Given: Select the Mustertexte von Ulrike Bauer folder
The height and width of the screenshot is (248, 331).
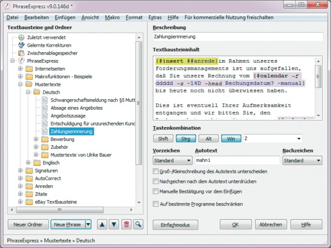Looking at the screenshot, I should (81, 155).
